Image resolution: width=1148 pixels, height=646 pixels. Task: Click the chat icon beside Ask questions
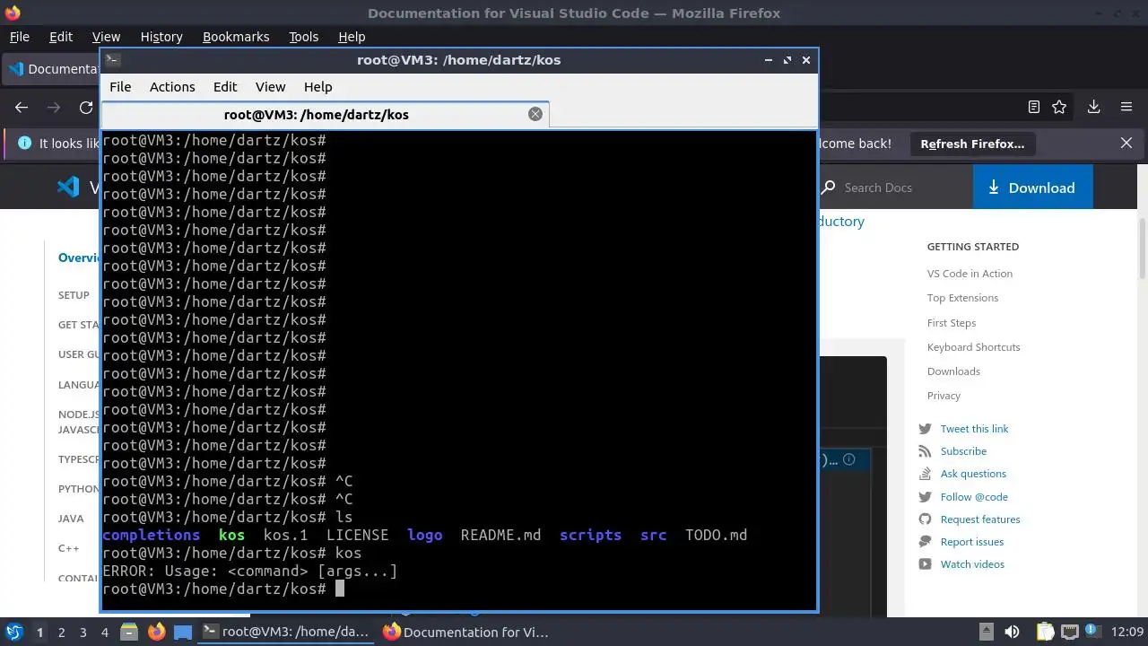click(x=926, y=474)
